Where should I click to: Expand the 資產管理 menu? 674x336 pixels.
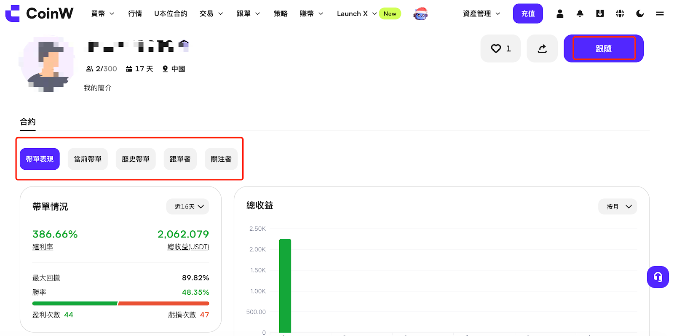(x=481, y=13)
